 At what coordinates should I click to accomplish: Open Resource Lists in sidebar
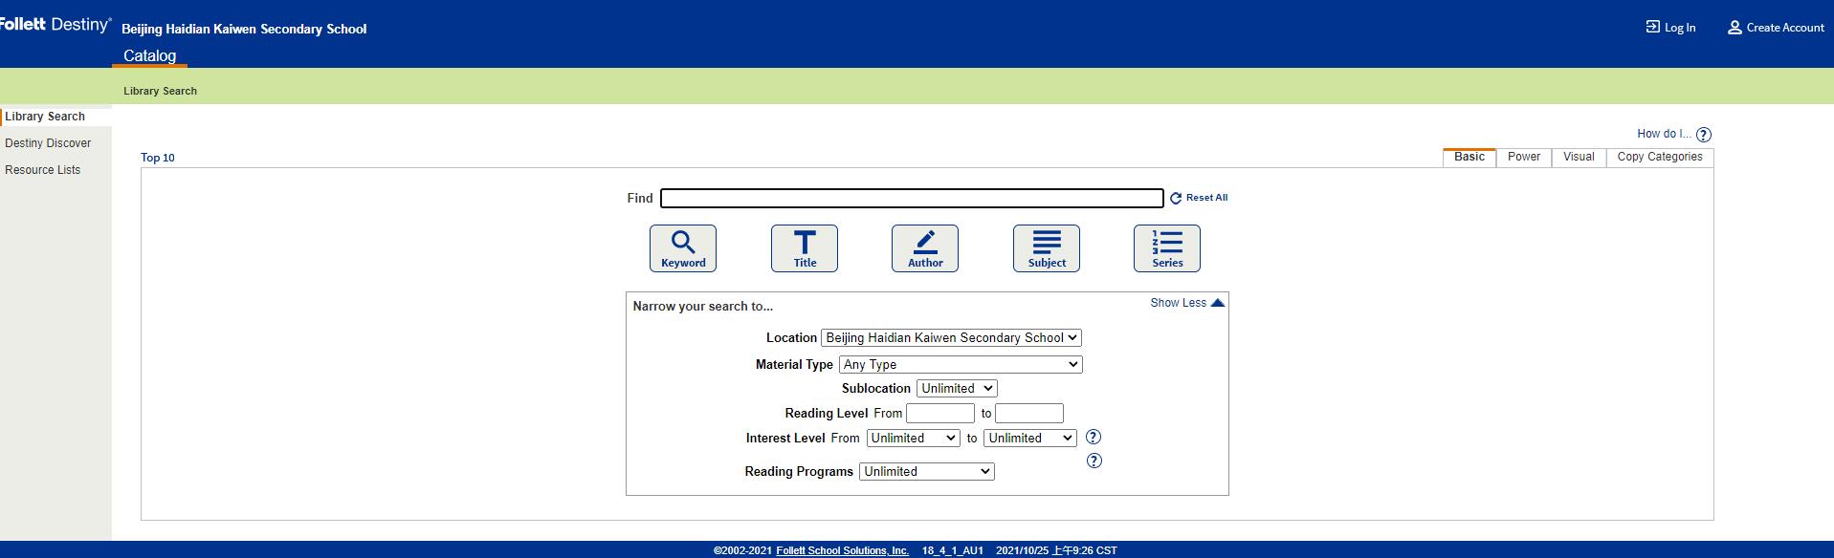tap(43, 170)
